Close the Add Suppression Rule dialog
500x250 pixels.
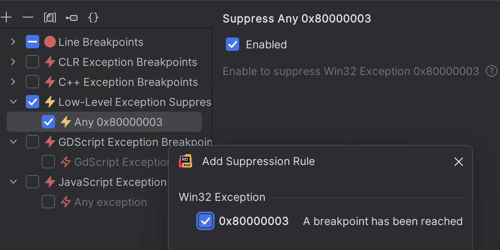pyautogui.click(x=458, y=162)
